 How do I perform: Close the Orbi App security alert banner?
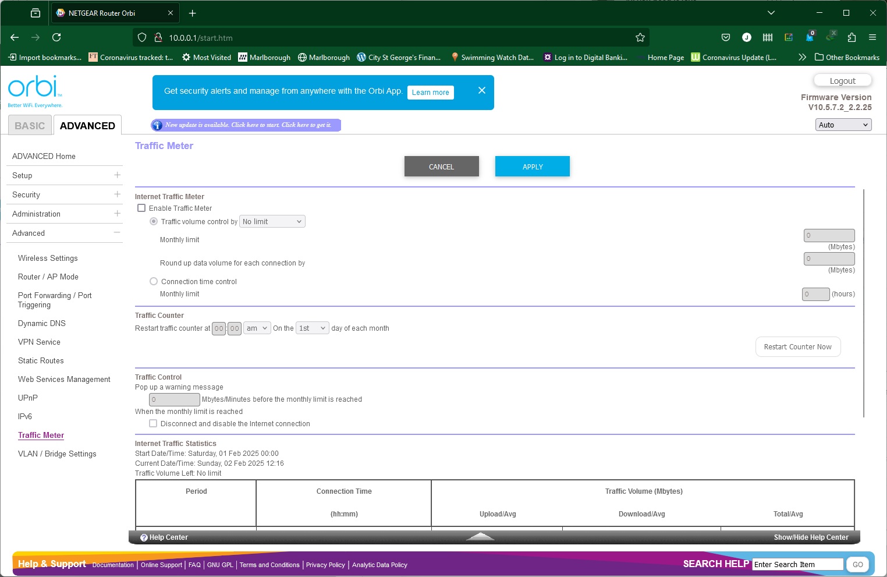pyautogui.click(x=482, y=90)
